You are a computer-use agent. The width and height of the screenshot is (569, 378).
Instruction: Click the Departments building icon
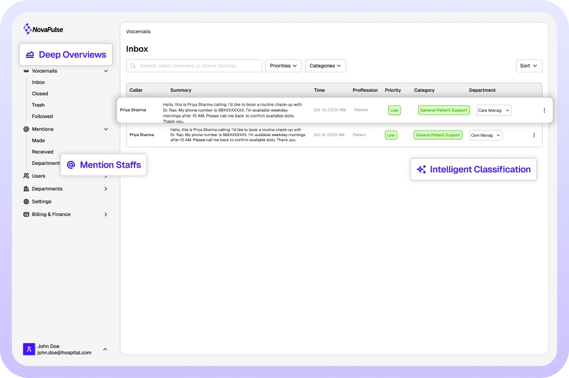26,189
